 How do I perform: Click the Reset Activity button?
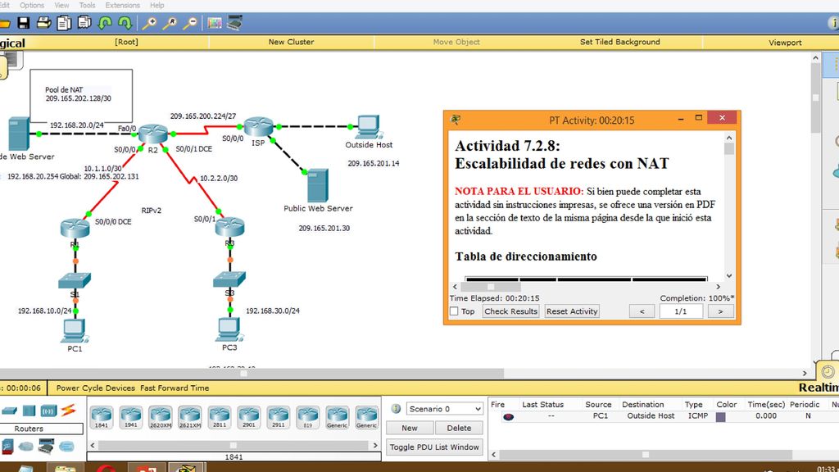[572, 311]
